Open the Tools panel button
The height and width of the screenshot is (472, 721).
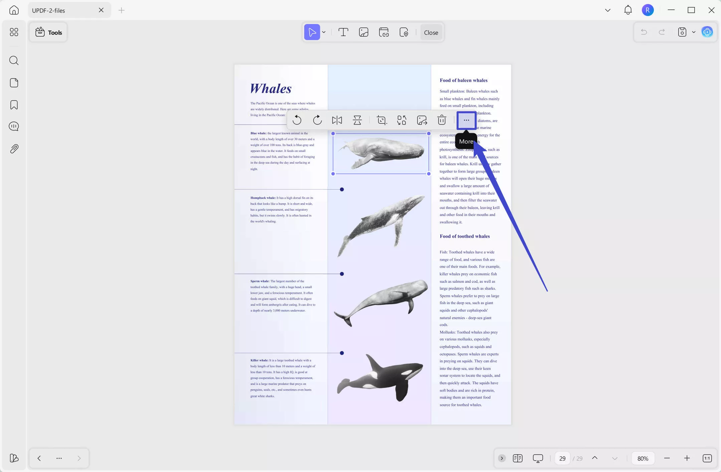49,32
